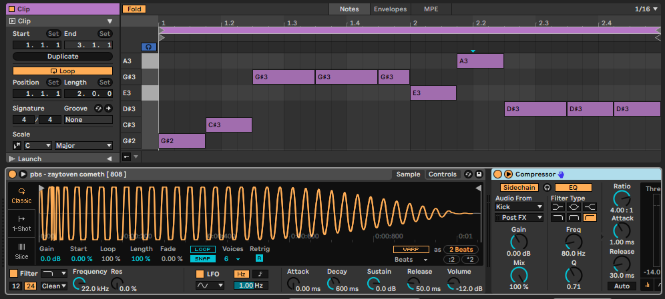The width and height of the screenshot is (665, 299).
Task: Select sidechain band-pass filter type
Action: pos(574,217)
